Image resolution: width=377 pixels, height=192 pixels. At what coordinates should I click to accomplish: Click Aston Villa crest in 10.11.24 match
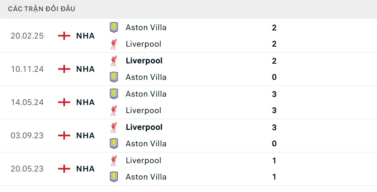pyautogui.click(x=114, y=77)
